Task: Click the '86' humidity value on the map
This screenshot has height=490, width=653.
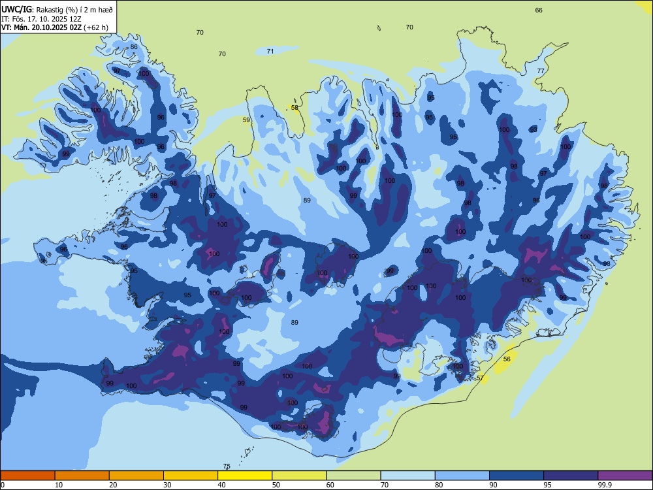Action: [x=134, y=46]
